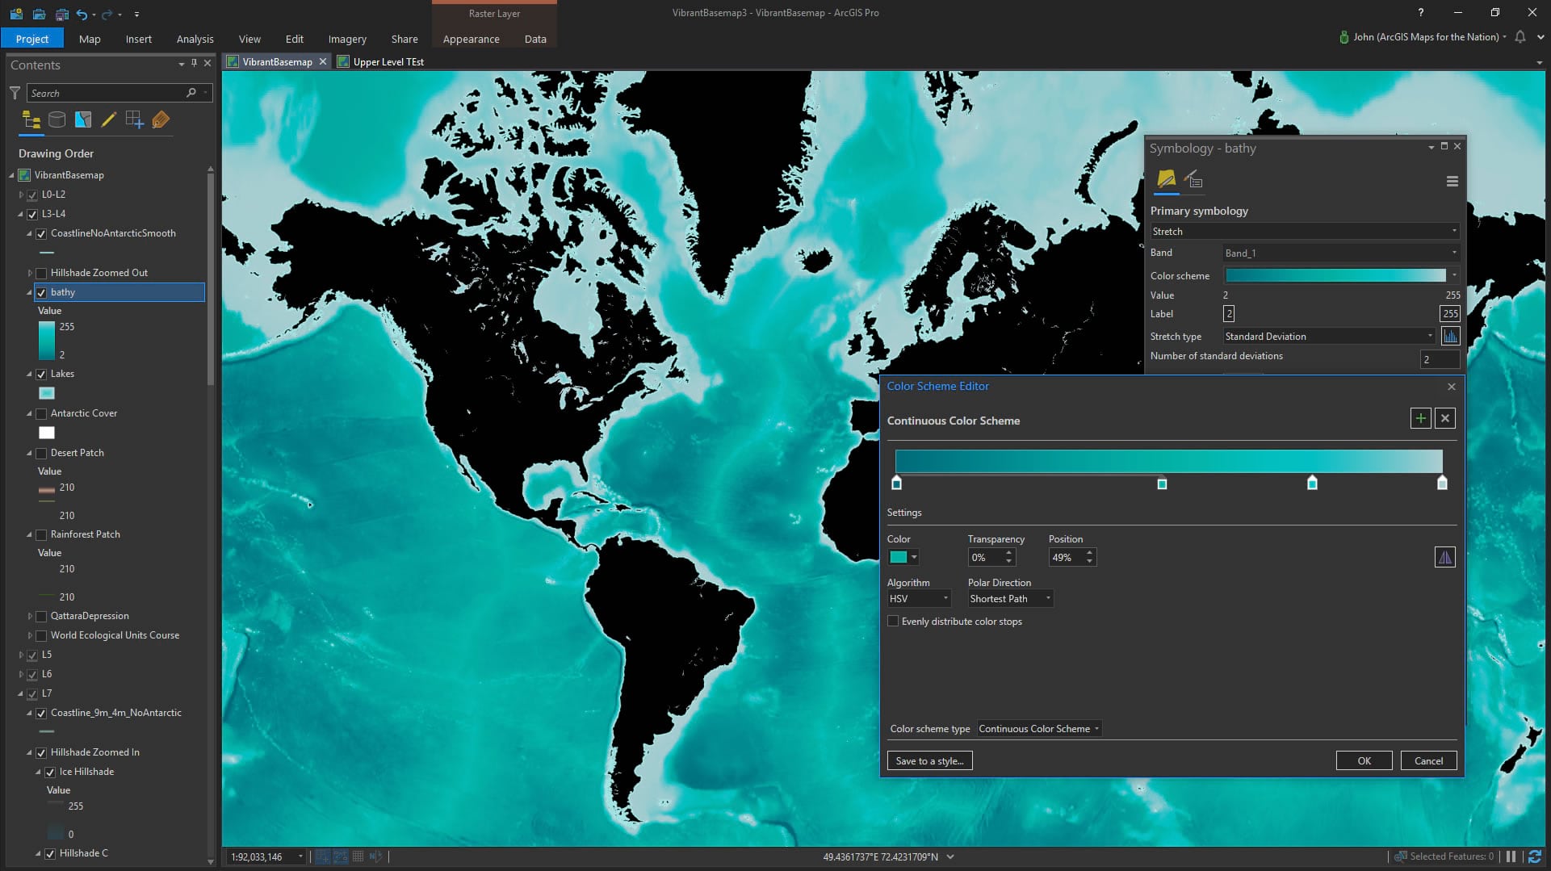Open the Imagery ribbon tab
1551x871 pixels.
(x=347, y=39)
